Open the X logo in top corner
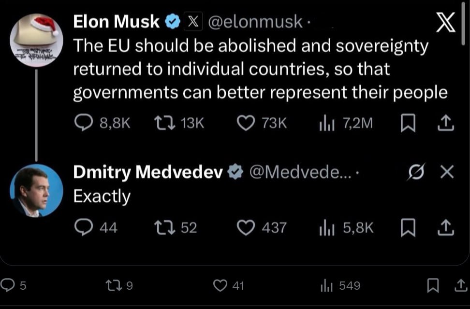 445,23
